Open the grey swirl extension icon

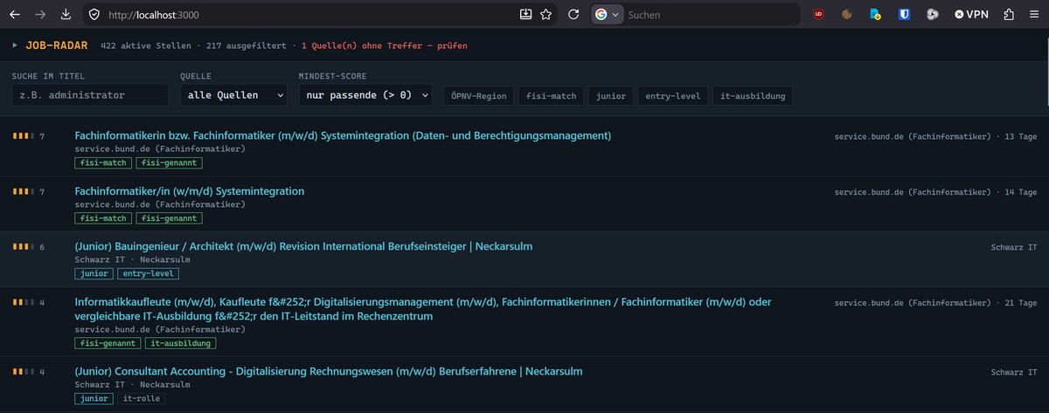click(x=933, y=15)
